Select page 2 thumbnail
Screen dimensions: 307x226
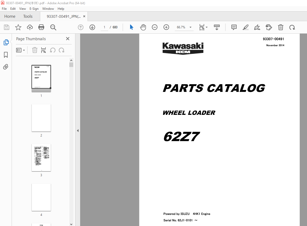point(41,118)
